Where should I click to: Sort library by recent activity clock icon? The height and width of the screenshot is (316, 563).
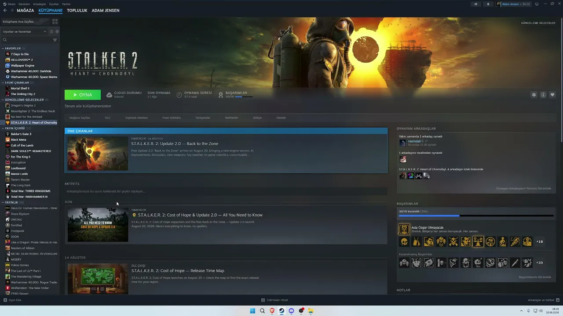(51, 32)
